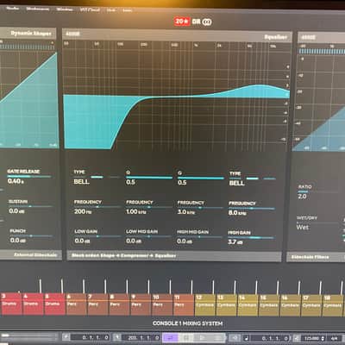Select track 17 Cymbals in the track strip
Image resolution: width=345 pixels, height=345 pixels.
click(312, 305)
